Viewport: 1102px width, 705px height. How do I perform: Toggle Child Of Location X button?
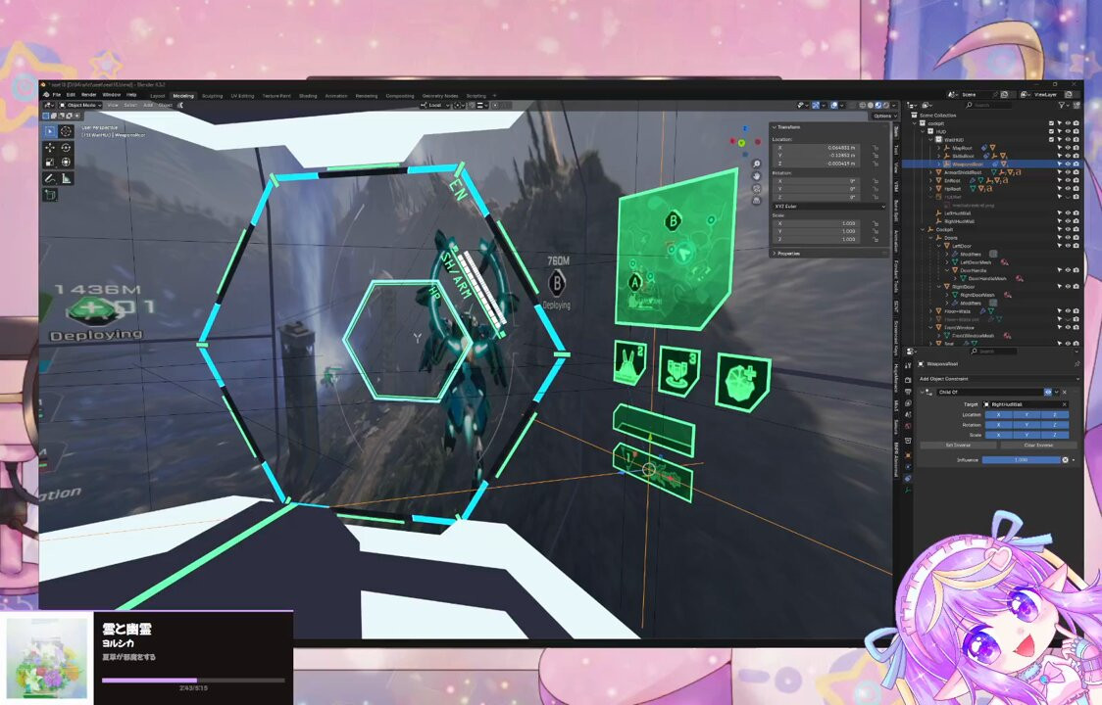tap(999, 415)
